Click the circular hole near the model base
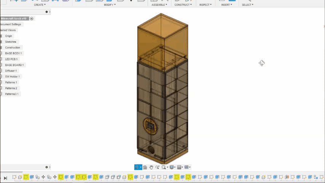The image size is (325, 183). coord(151,149)
